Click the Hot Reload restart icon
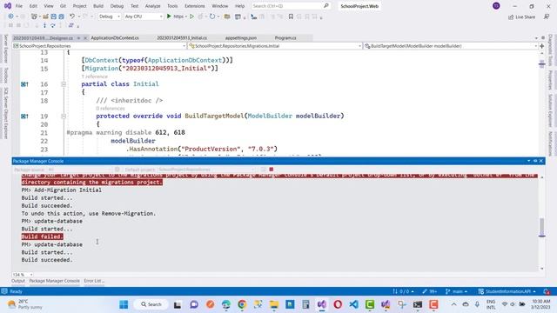Image resolution: width=557 pixels, height=313 pixels. point(212,17)
